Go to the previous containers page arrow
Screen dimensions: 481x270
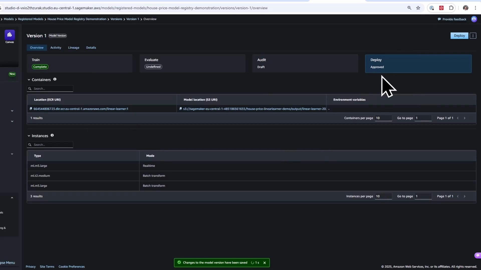[458, 118]
